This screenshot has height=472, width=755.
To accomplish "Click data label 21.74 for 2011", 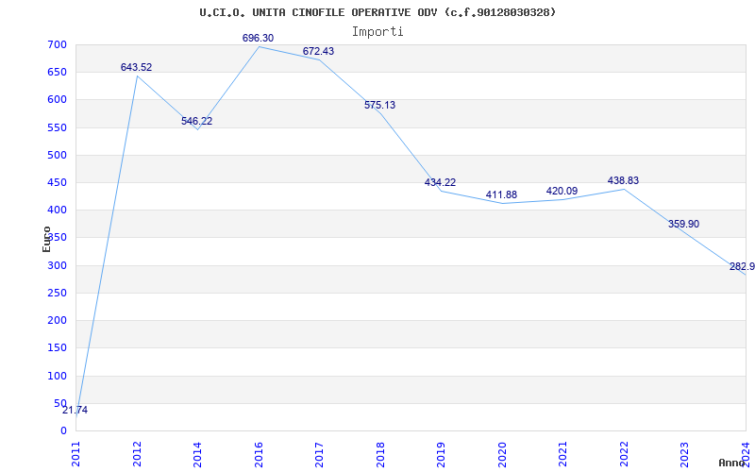I will pos(75,411).
